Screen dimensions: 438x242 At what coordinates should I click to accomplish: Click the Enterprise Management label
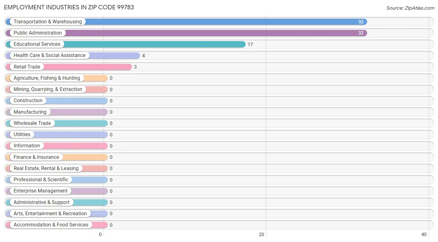pos(40,191)
